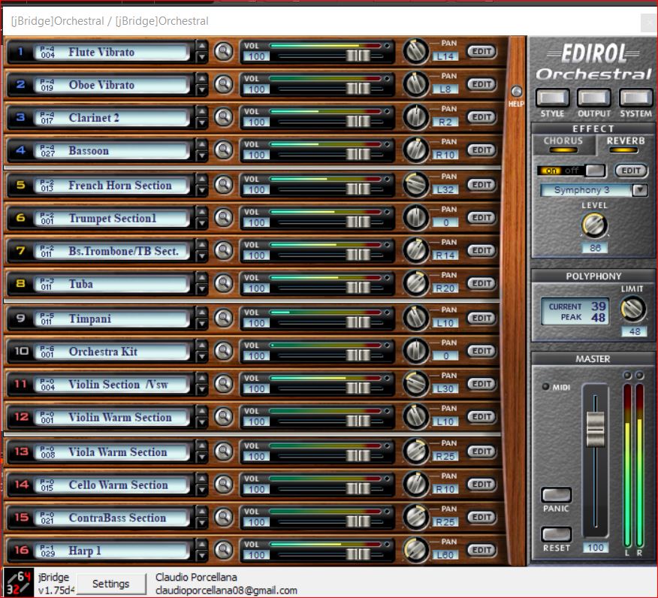Click the up arrow beside Trumpet Section1
Image resolution: width=658 pixels, height=598 pixels.
202,212
